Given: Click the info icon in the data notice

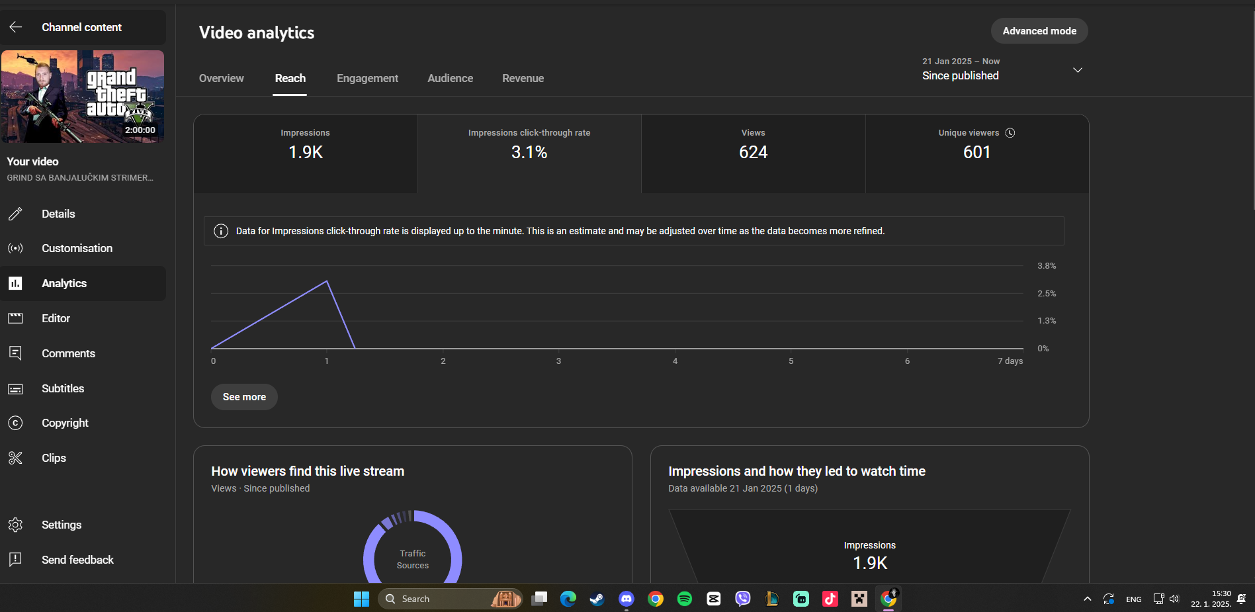Looking at the screenshot, I should point(221,231).
